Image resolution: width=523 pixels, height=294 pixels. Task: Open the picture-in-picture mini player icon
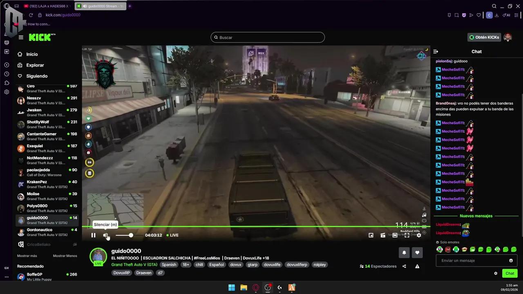click(371, 235)
